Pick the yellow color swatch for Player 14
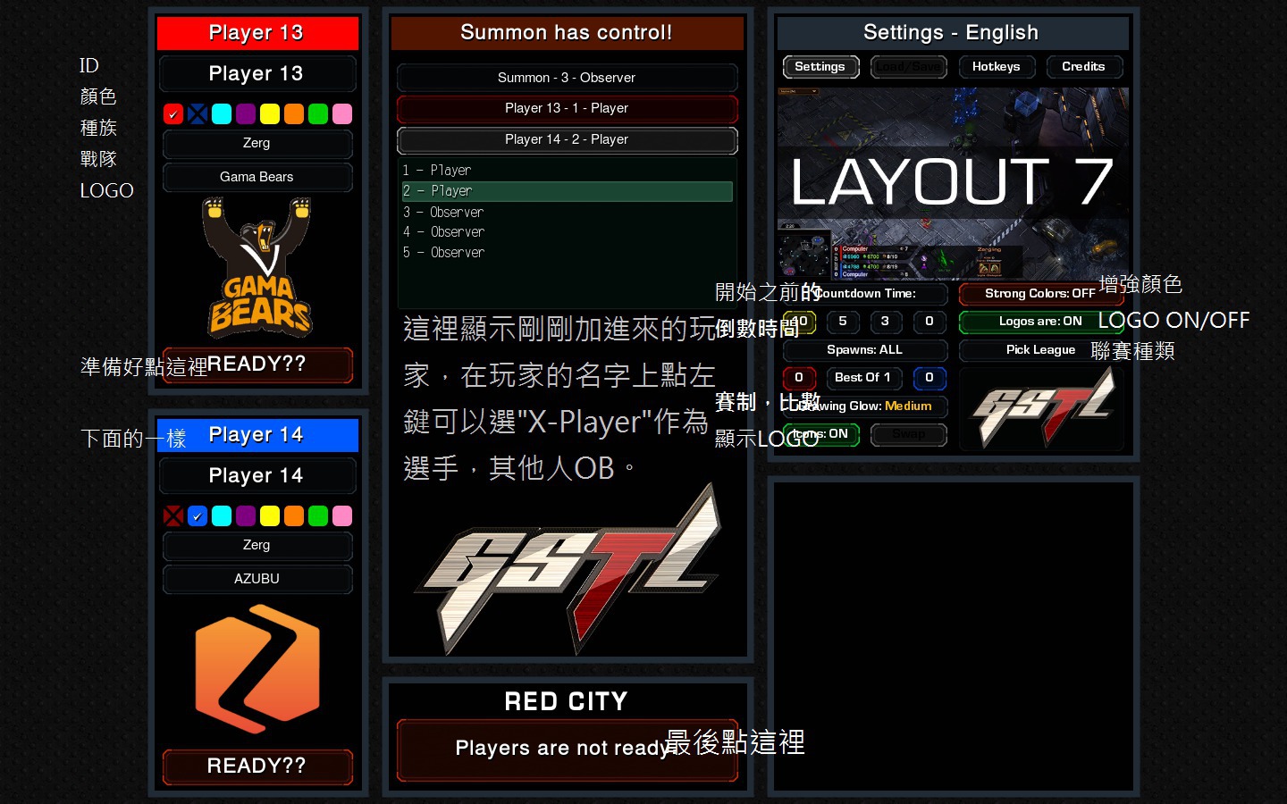Image resolution: width=1287 pixels, height=804 pixels. (270, 516)
